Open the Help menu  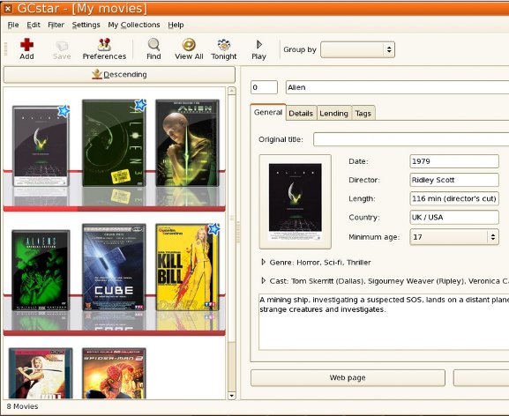tap(176, 25)
